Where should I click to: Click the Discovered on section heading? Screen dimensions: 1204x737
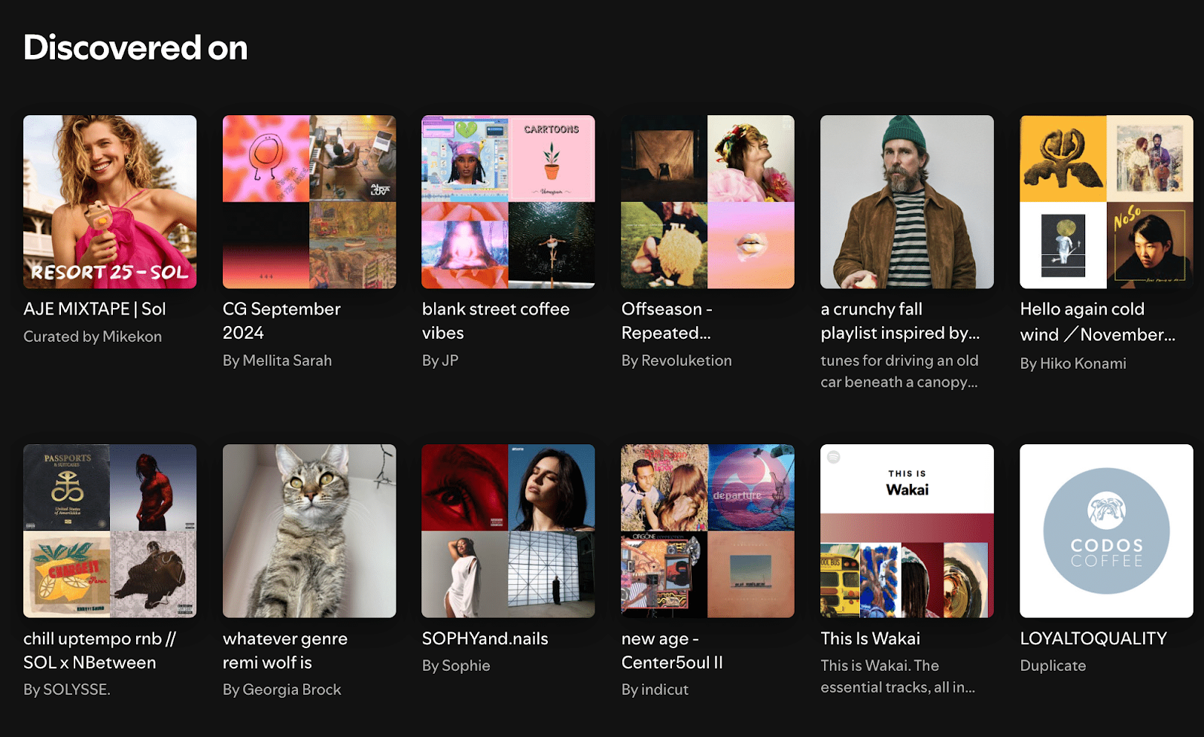point(135,48)
